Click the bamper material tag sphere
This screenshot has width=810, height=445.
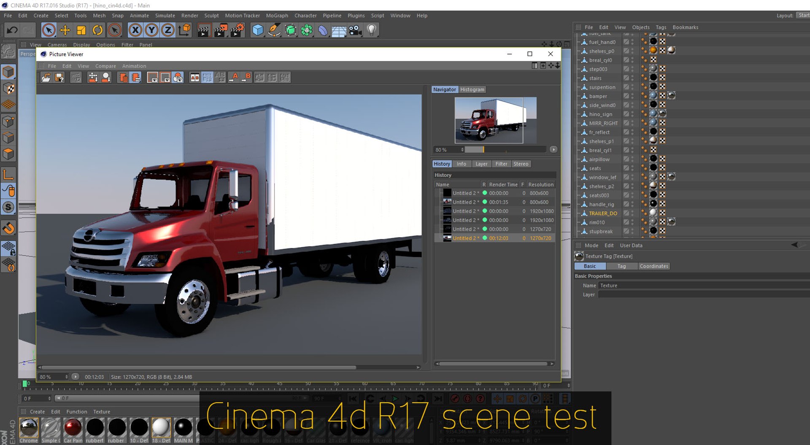(x=653, y=96)
